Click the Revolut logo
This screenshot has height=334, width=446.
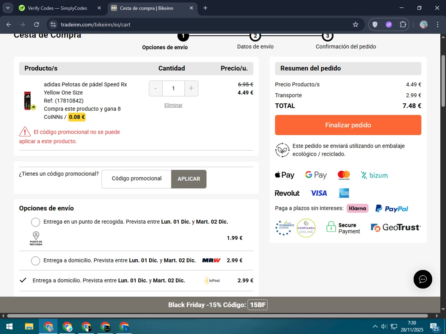click(287, 193)
